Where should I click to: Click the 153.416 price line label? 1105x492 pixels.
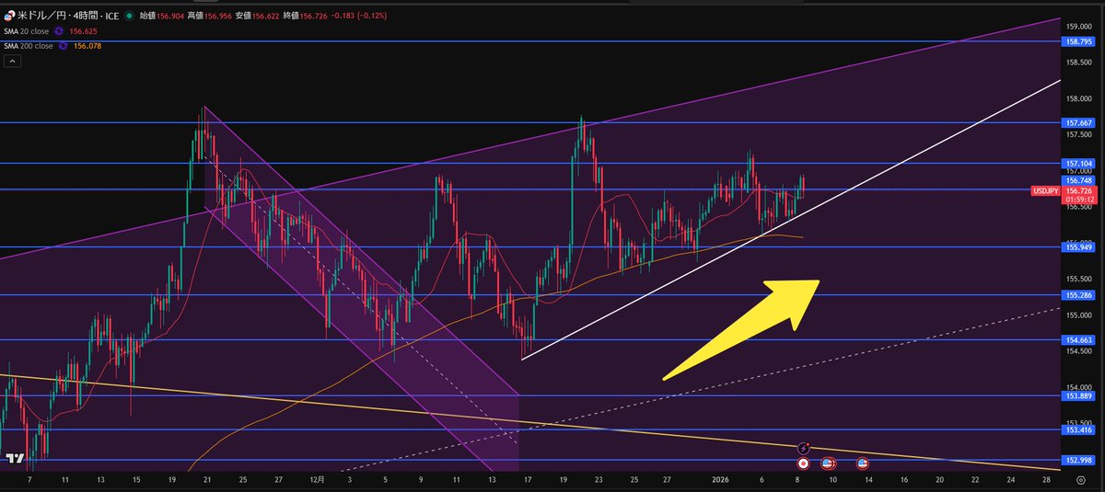[1079, 429]
